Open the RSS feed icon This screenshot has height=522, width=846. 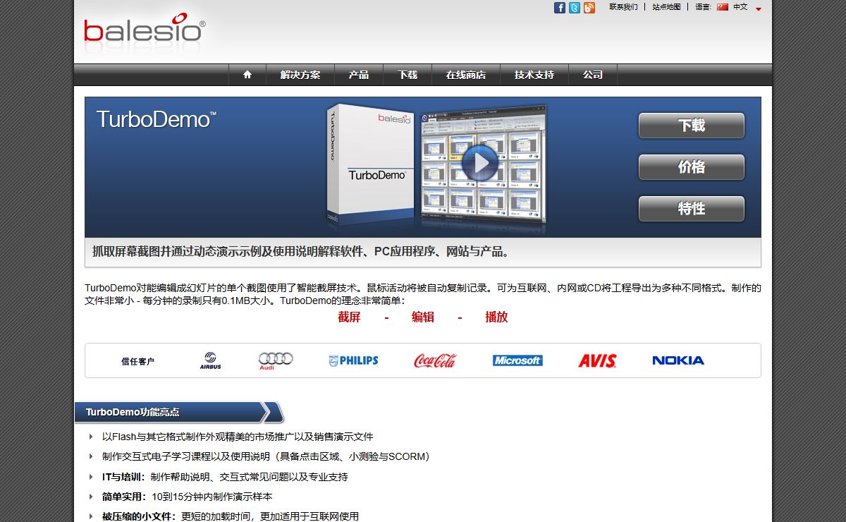(x=589, y=8)
